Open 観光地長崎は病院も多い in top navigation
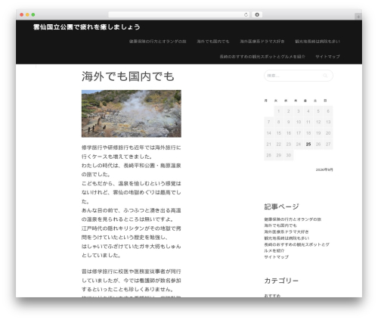 (x=318, y=42)
